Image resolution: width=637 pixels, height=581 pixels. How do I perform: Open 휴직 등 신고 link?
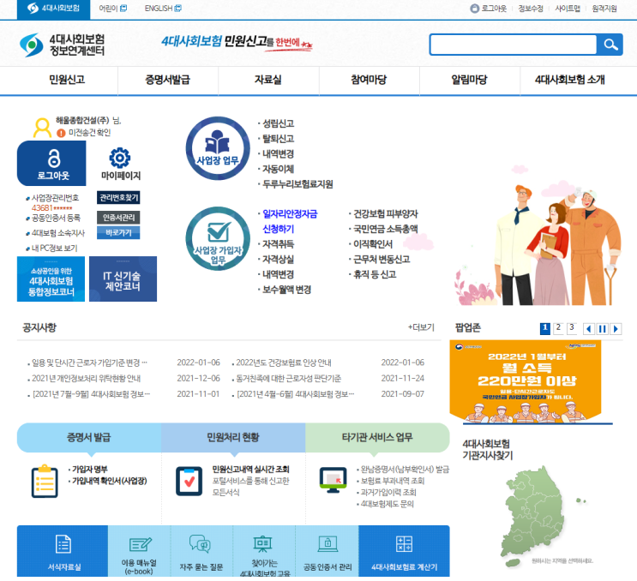coord(375,274)
